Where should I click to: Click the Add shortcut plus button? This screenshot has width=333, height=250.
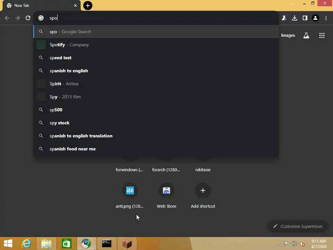(203, 190)
